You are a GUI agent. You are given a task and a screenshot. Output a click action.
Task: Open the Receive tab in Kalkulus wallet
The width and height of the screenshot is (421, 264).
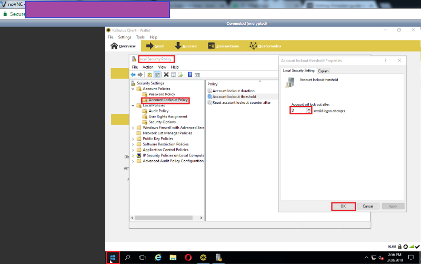coord(186,46)
